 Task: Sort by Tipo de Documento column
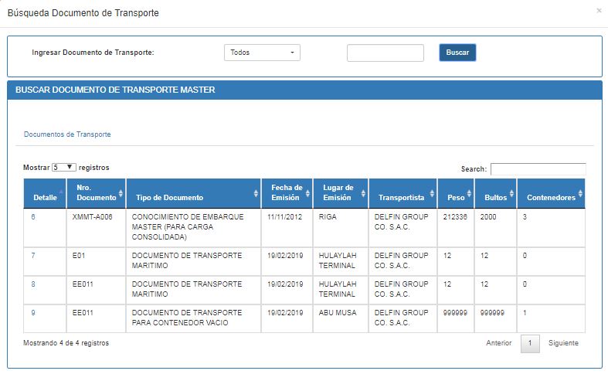[193, 193]
